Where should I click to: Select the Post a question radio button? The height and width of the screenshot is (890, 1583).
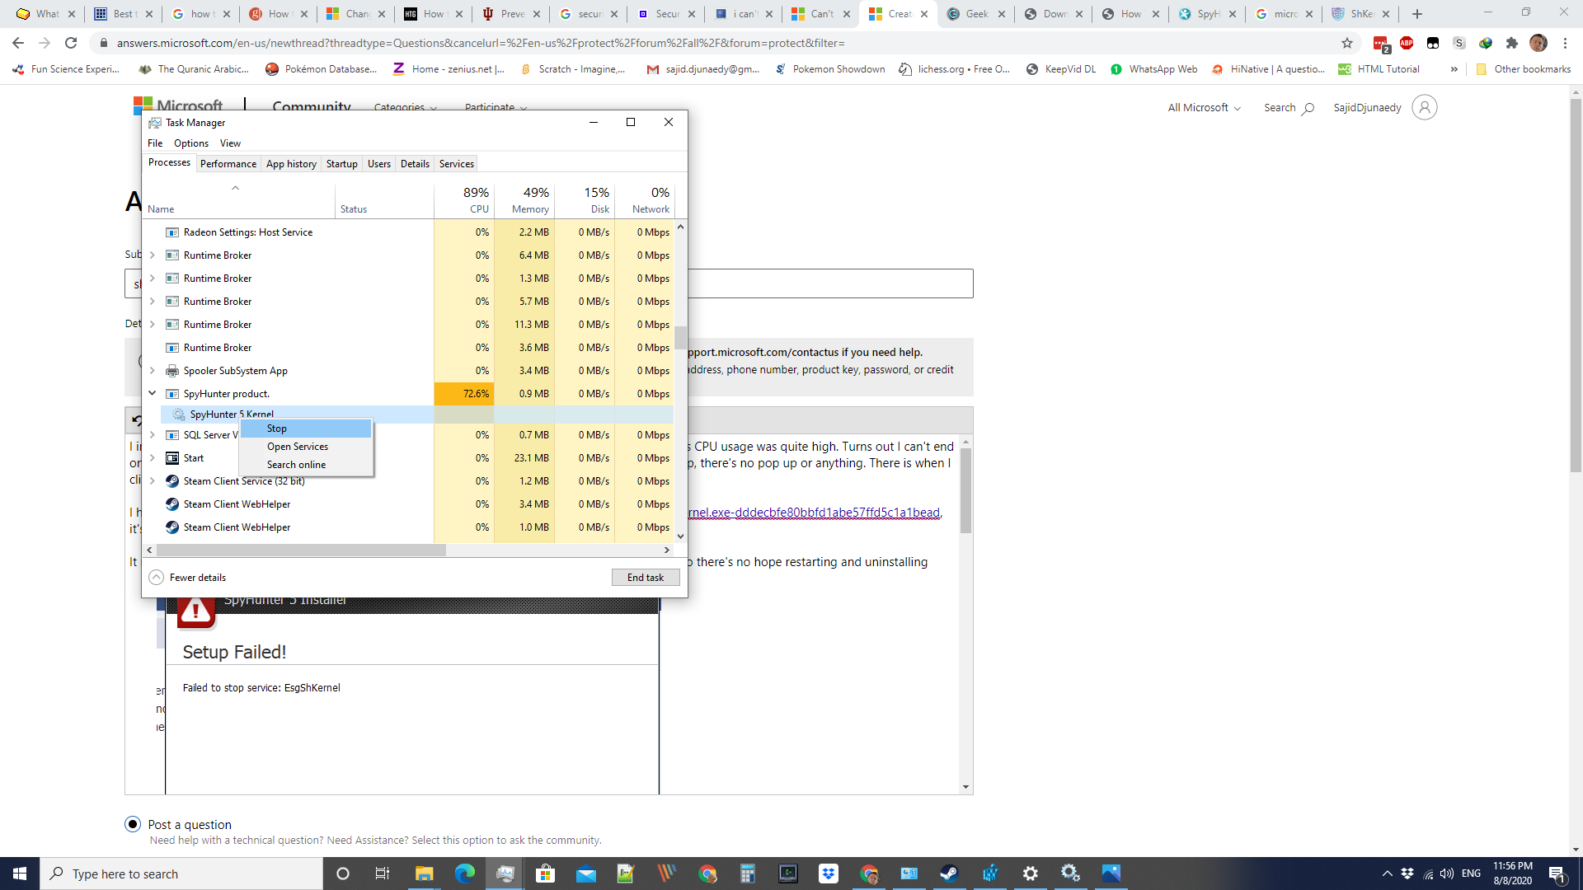[x=133, y=824]
